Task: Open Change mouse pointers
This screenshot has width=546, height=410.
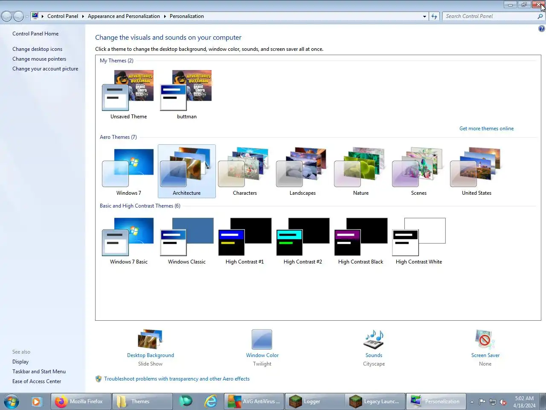Action: tap(39, 59)
